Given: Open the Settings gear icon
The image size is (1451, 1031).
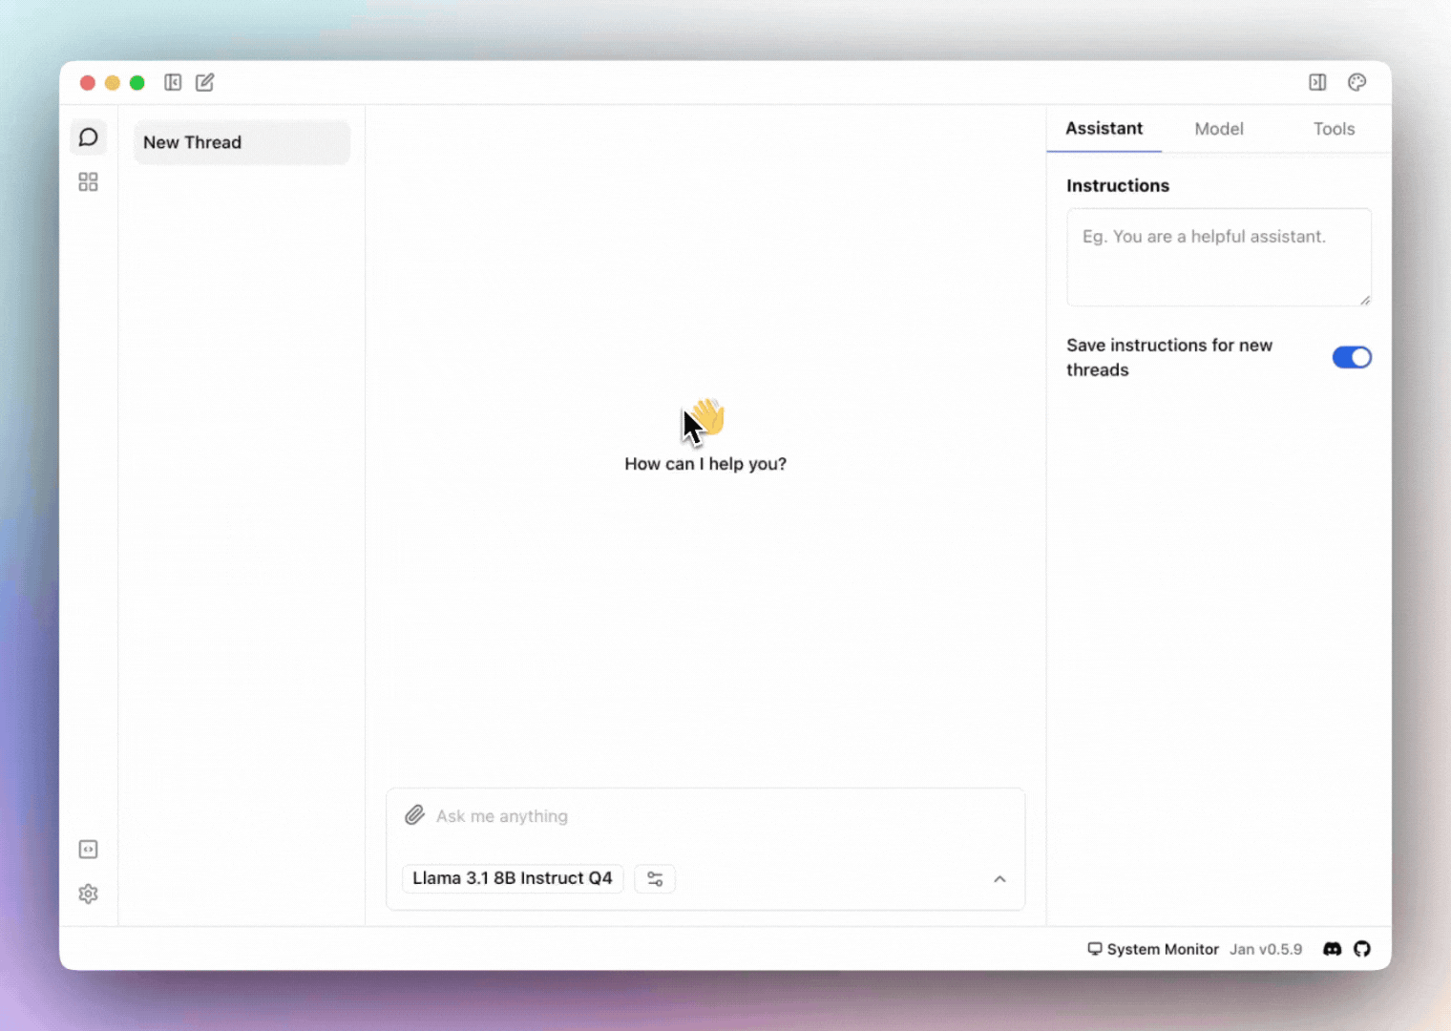Looking at the screenshot, I should (88, 894).
